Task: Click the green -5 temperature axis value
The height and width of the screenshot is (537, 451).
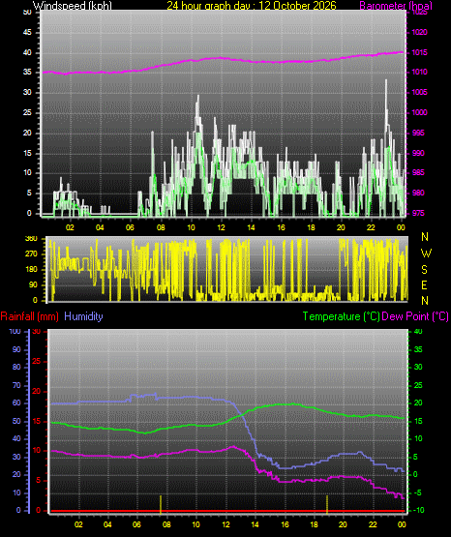Action: (418, 492)
